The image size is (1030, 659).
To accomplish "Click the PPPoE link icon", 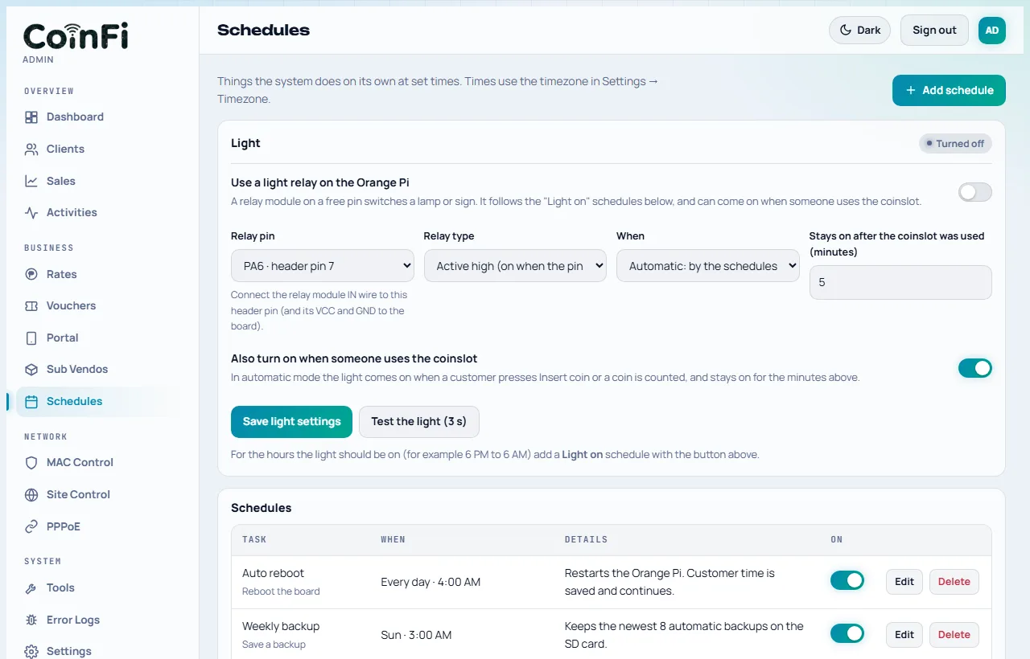I will click(x=31, y=527).
